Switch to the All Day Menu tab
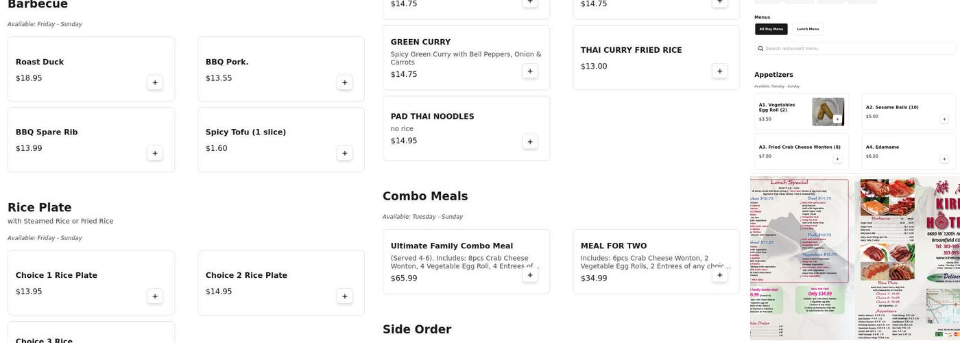This screenshot has width=960, height=343. (771, 29)
